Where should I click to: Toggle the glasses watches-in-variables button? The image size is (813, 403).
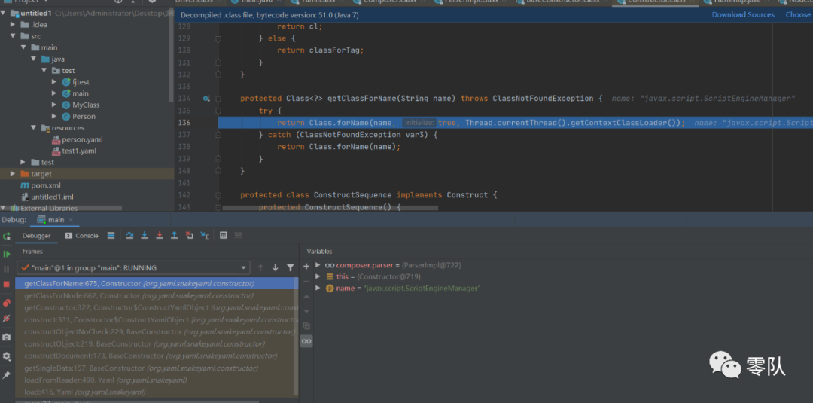(306, 341)
